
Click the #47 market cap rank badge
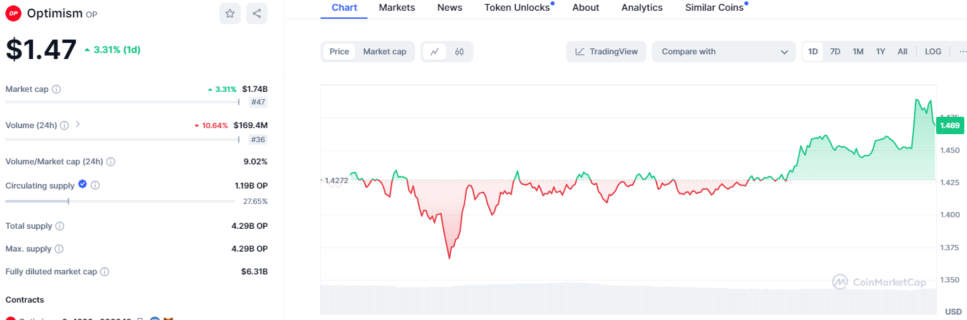(x=258, y=103)
